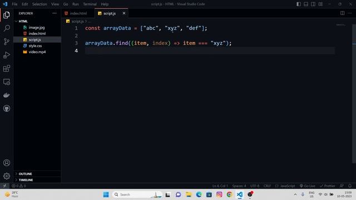Open the notifications bell
Screen dimensions: 356x200
350,186
